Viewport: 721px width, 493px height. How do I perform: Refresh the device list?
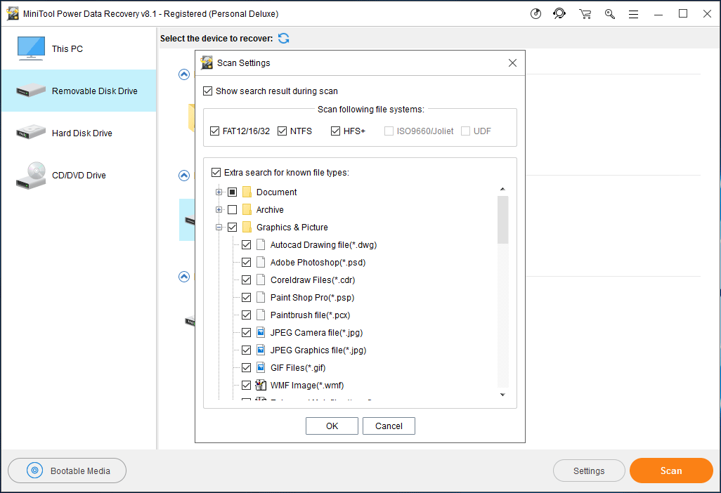(x=283, y=38)
